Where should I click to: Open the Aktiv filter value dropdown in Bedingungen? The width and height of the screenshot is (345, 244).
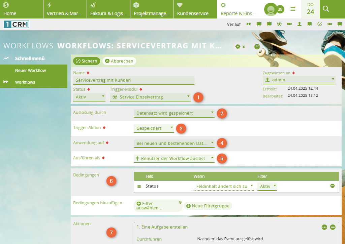point(267,187)
